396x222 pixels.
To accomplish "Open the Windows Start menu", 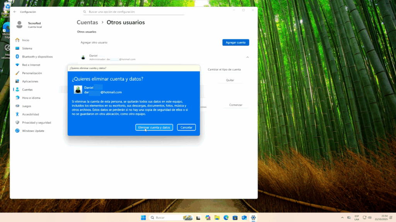I will (143, 218).
